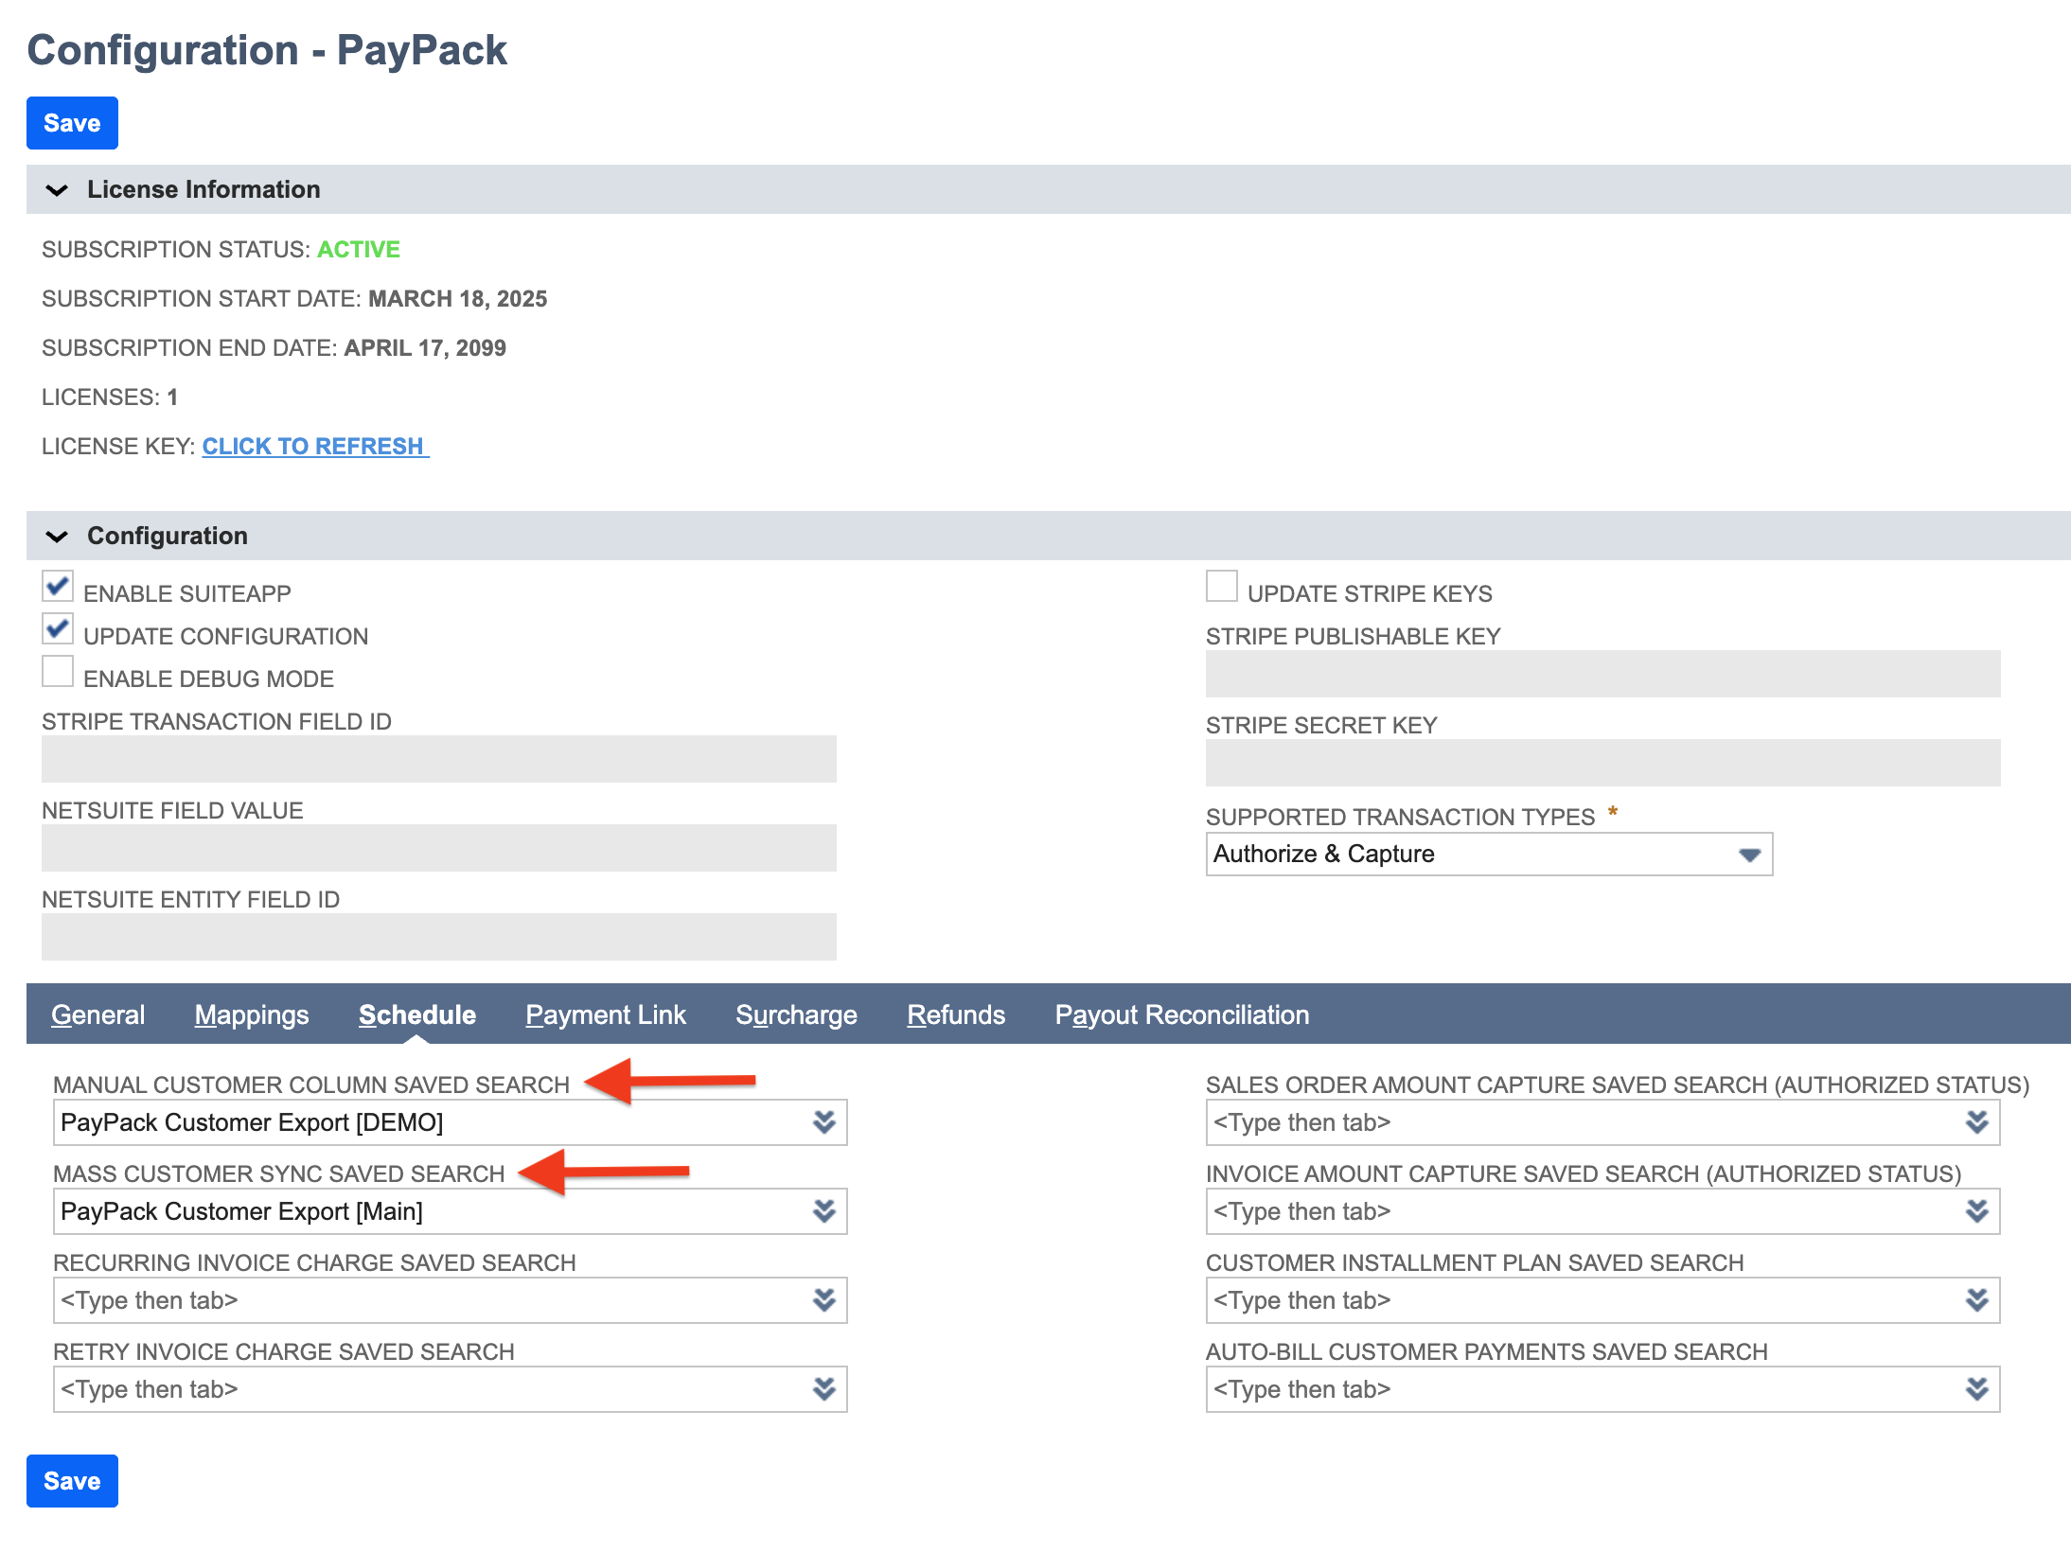Open Auto-Bill Customer Payments search list arrows
The image size is (2071, 1552).
coord(1977,1389)
